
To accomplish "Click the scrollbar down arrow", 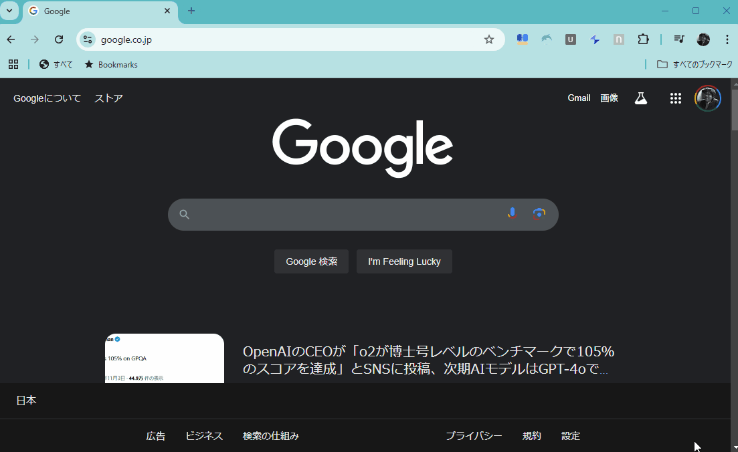I will [735, 448].
